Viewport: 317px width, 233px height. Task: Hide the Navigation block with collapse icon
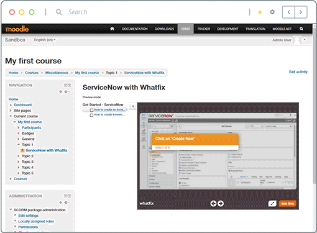click(x=65, y=85)
